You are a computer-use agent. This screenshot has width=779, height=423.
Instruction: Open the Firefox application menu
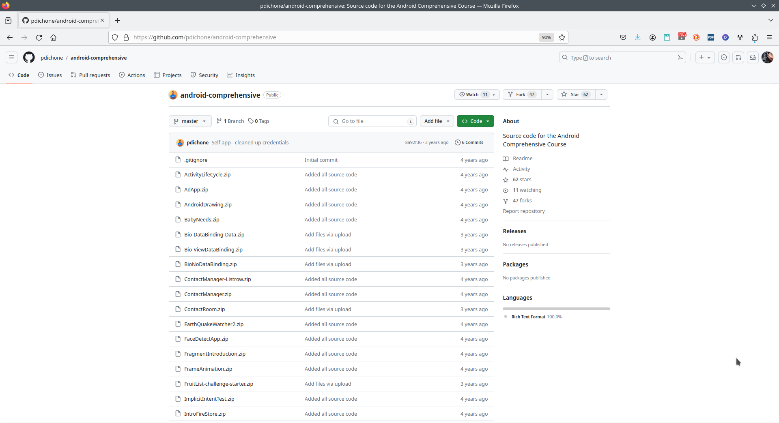(x=769, y=37)
